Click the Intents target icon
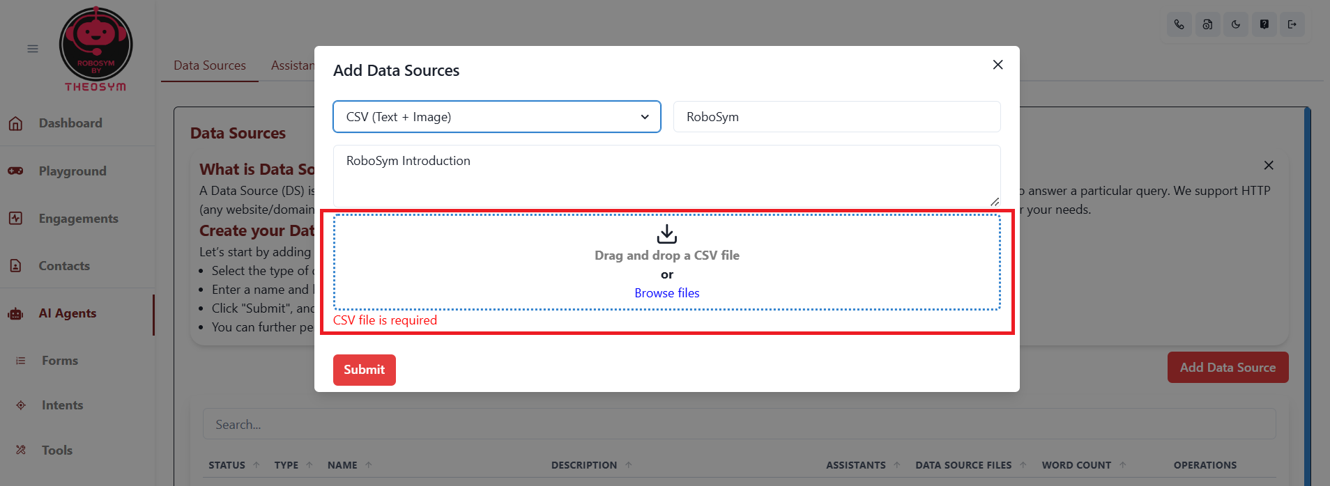The width and height of the screenshot is (1330, 486). click(x=21, y=405)
